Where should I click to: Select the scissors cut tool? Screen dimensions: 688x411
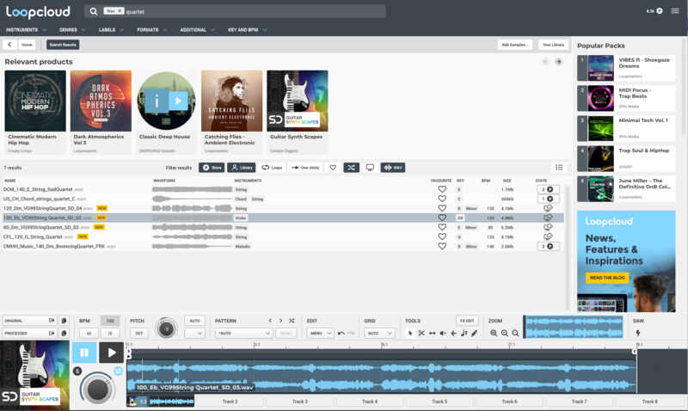pos(421,334)
